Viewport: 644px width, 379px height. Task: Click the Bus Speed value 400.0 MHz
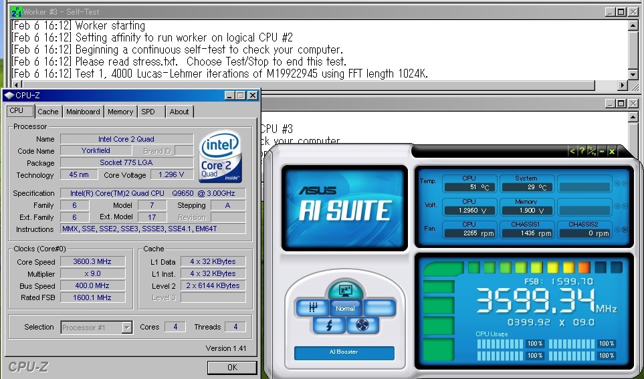point(92,285)
